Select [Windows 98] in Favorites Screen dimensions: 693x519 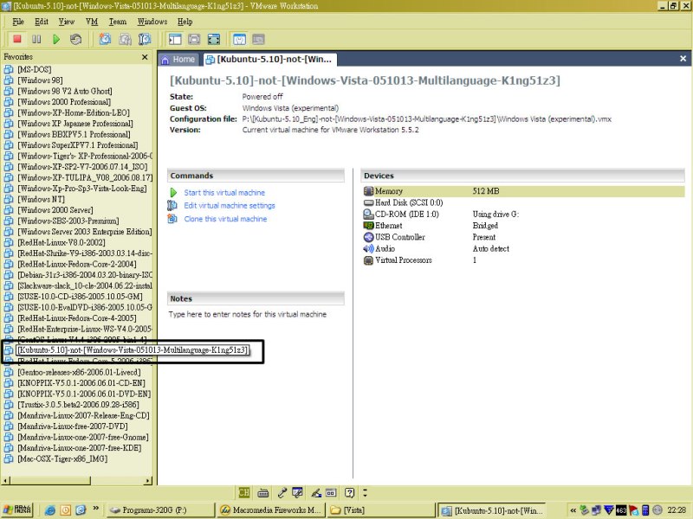(x=40, y=80)
